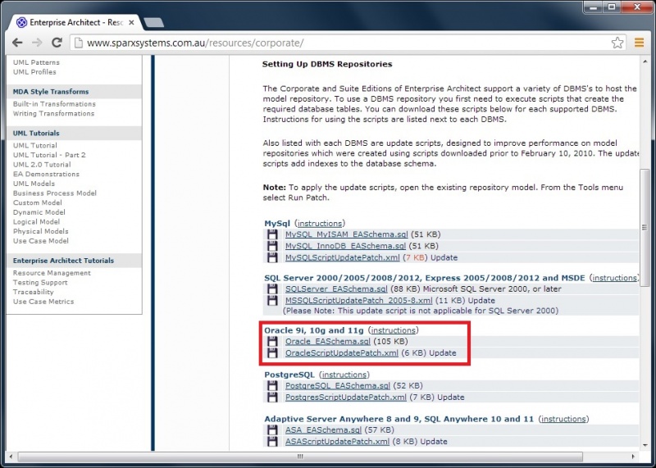Open Business Process Model link

click(55, 193)
